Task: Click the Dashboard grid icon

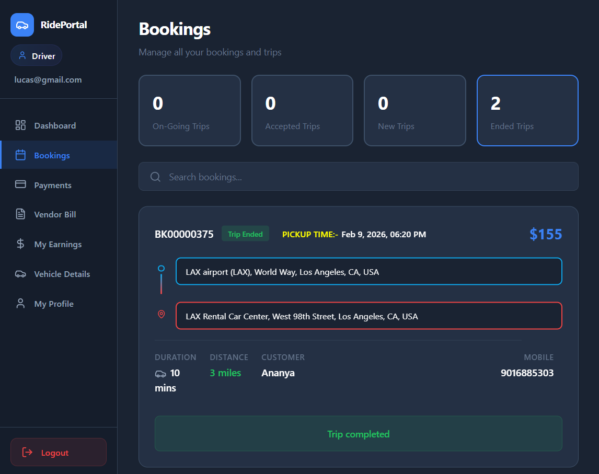Action: pyautogui.click(x=20, y=125)
